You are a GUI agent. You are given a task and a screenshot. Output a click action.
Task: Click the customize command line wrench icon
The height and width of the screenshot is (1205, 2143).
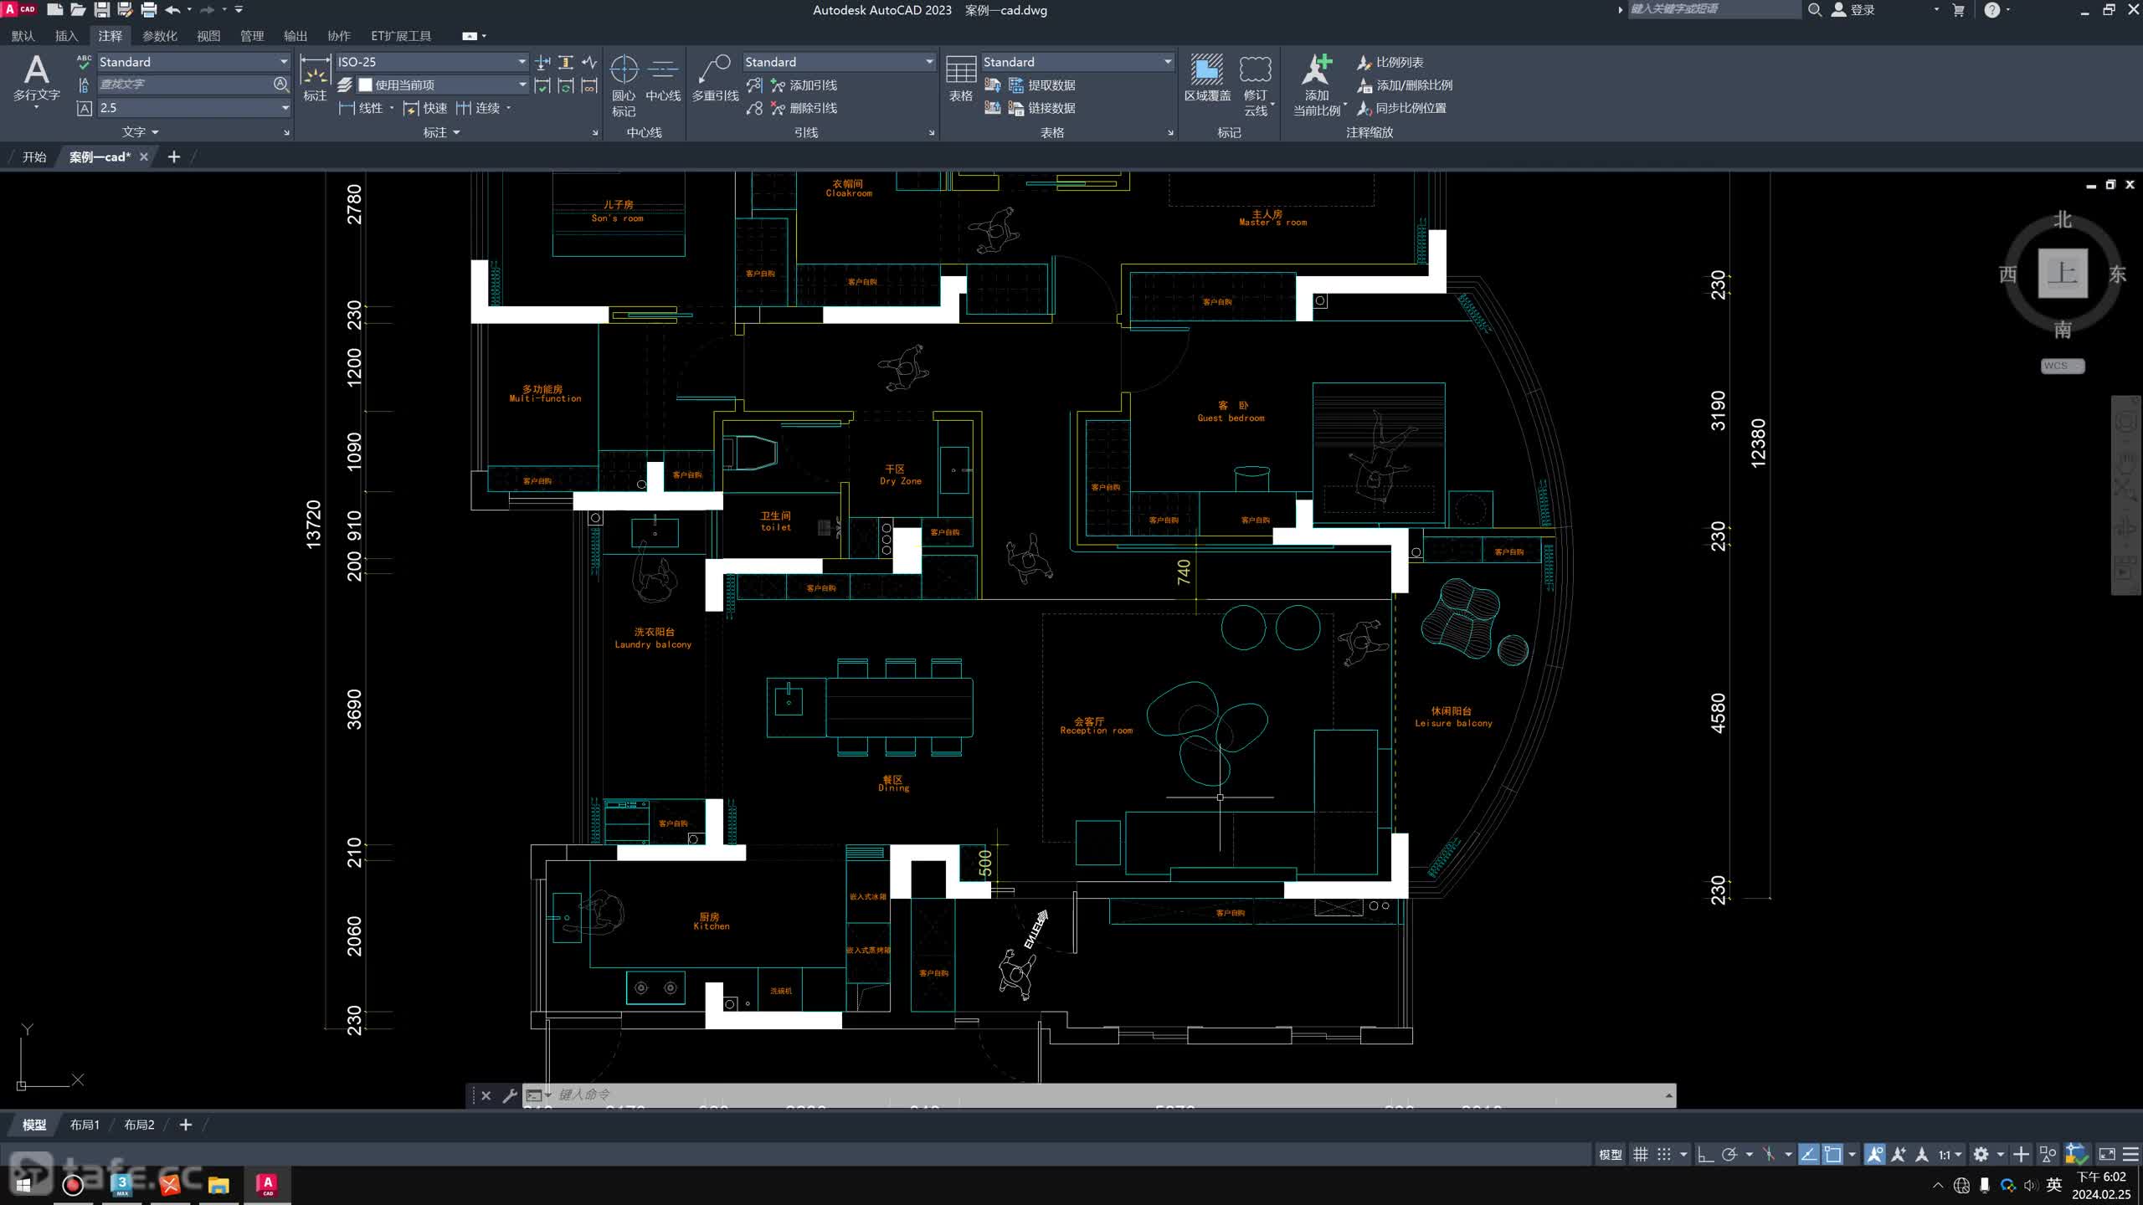pos(509,1095)
